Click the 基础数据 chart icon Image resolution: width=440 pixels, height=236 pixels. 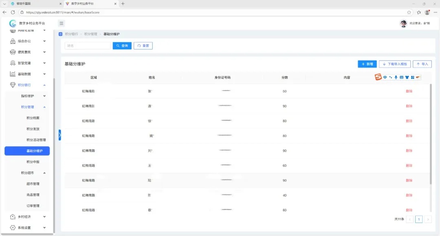pyautogui.click(x=13, y=74)
